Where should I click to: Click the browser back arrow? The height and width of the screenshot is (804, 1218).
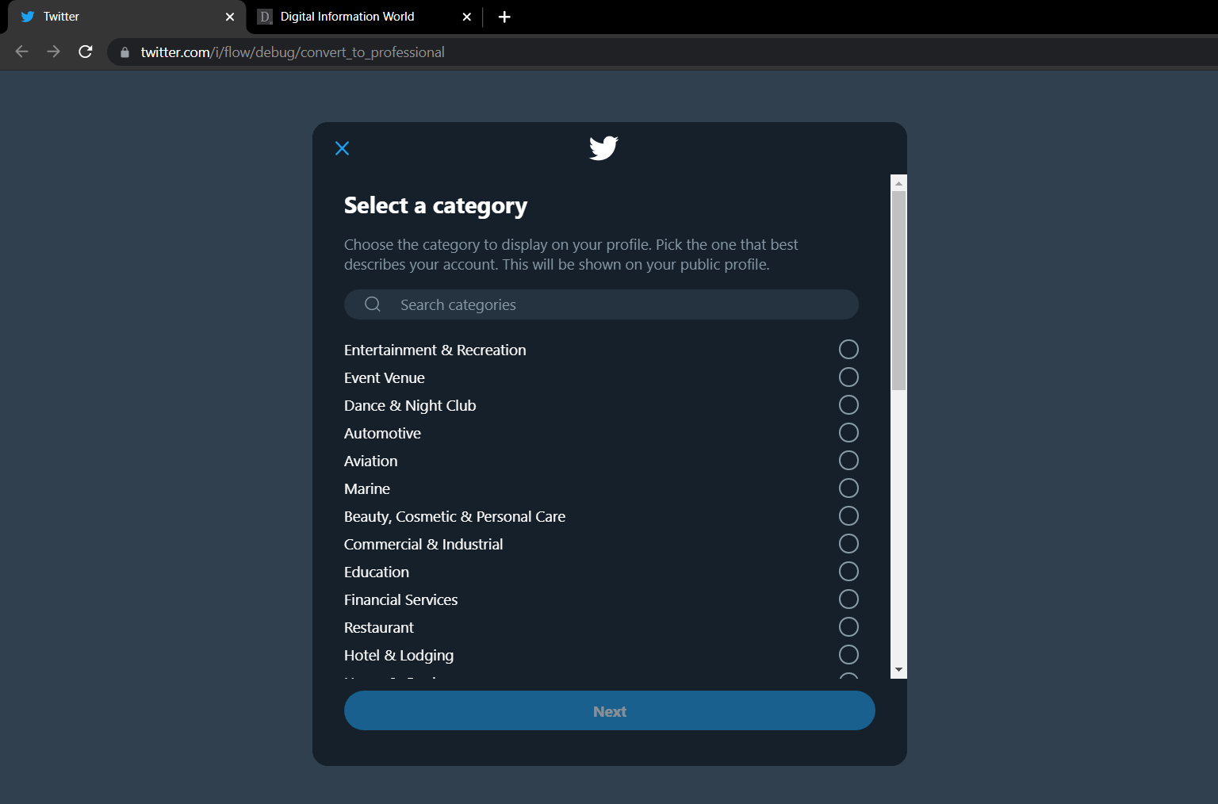(21, 52)
